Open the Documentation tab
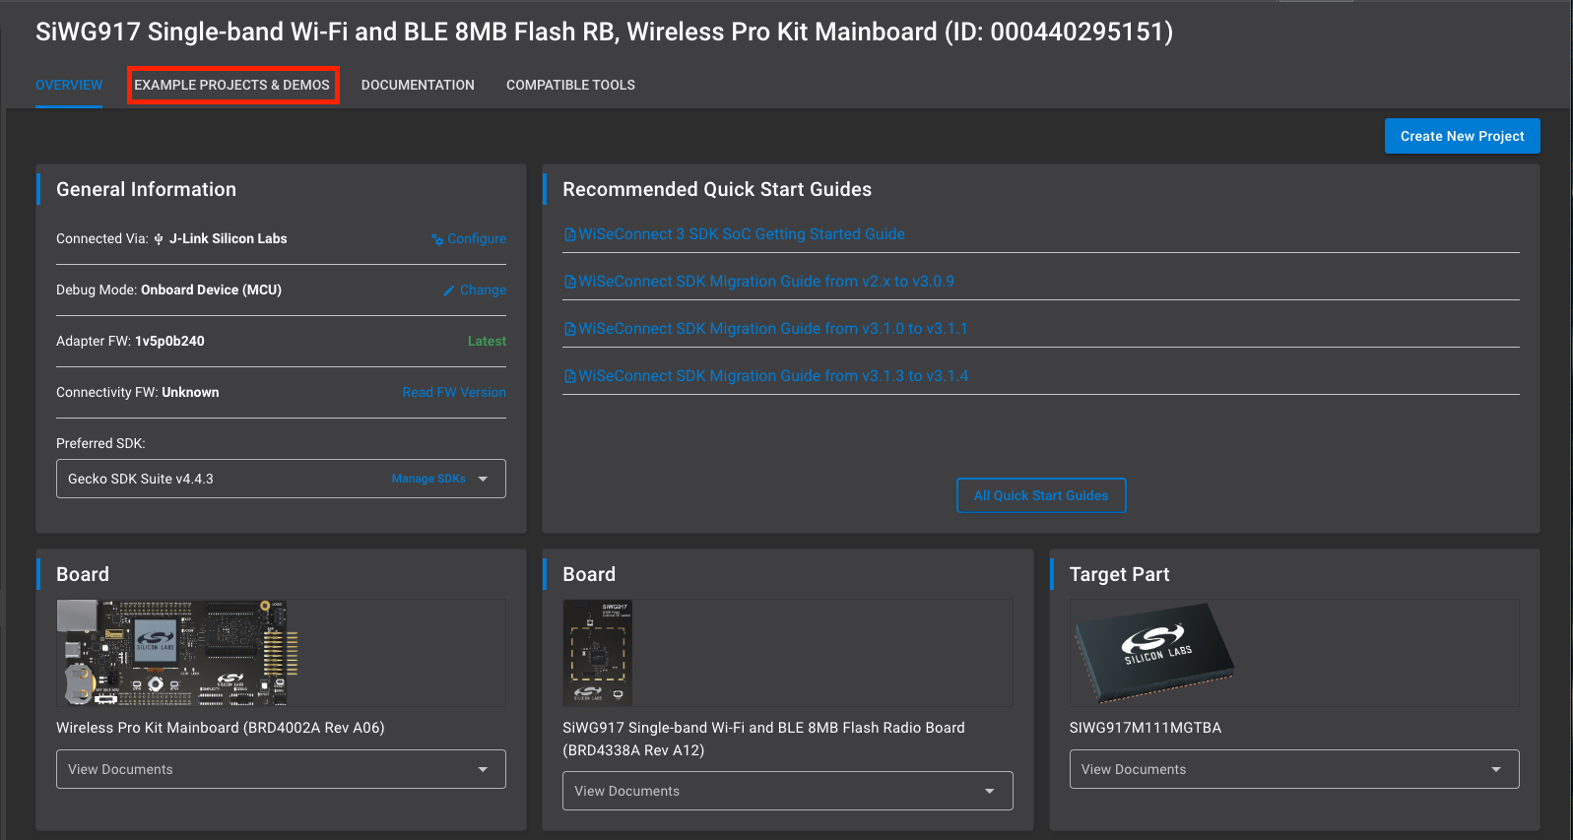1573x840 pixels. pos(418,85)
